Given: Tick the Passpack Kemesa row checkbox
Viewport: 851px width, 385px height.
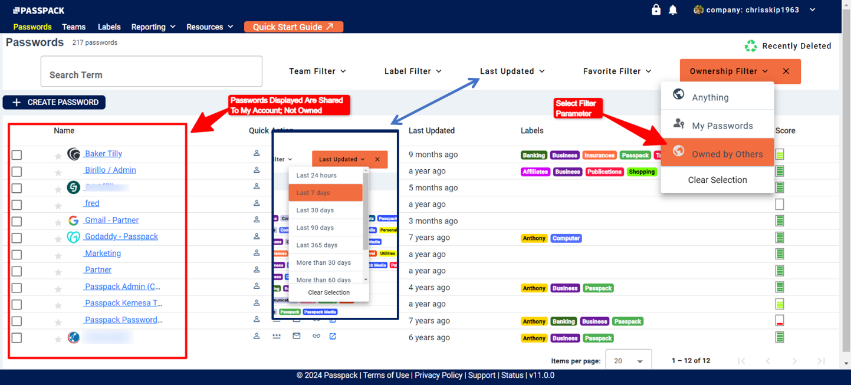Looking at the screenshot, I should [x=17, y=304].
